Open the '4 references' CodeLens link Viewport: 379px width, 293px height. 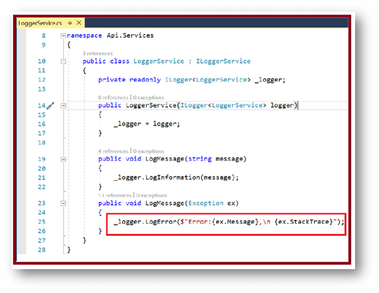click(113, 151)
